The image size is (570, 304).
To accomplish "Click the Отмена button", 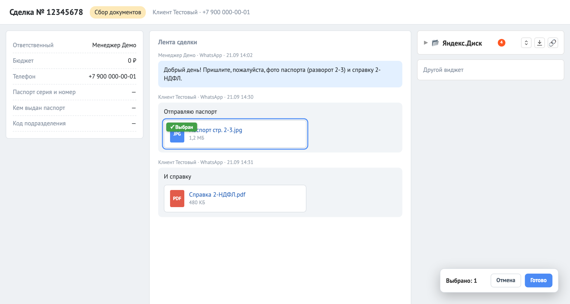I will (506, 281).
